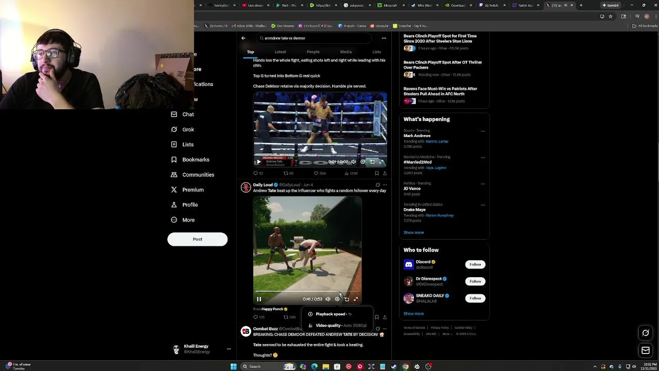Toggle picture-in-picture on Daily Loud video
Screen dimensions: 659x371
pyautogui.click(x=346, y=299)
